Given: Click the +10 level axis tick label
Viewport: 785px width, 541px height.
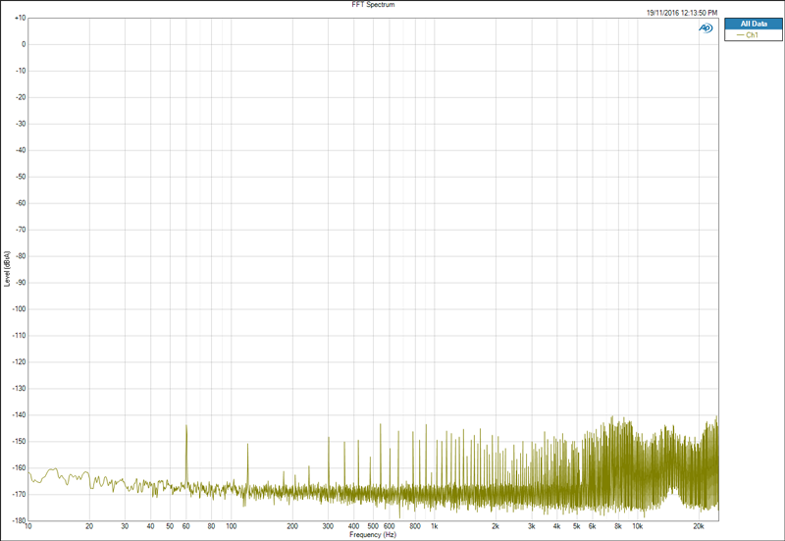Looking at the screenshot, I should click(x=20, y=18).
